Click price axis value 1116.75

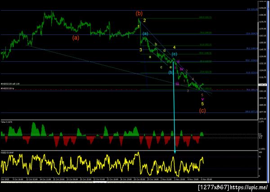tap(262, 77)
